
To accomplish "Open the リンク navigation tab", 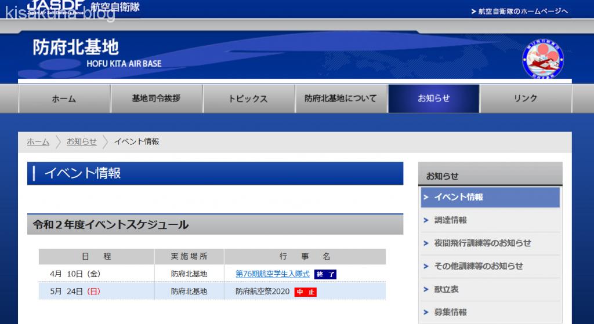I will point(526,99).
